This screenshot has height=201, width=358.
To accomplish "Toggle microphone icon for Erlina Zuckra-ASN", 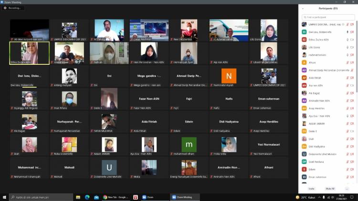I will pos(347,40).
